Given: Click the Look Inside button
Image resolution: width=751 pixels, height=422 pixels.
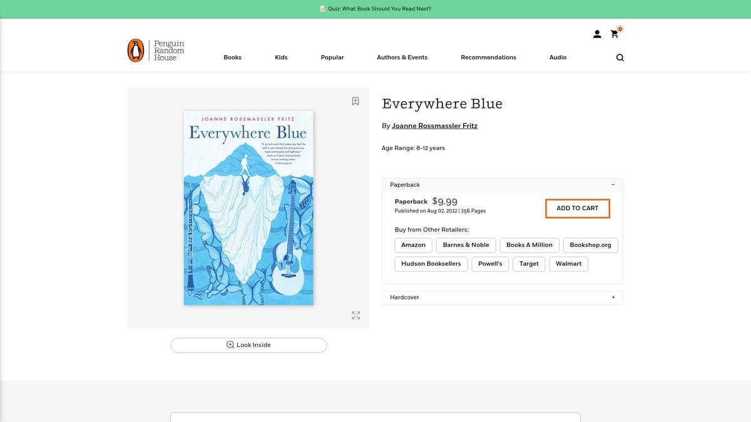Looking at the screenshot, I should (x=248, y=345).
